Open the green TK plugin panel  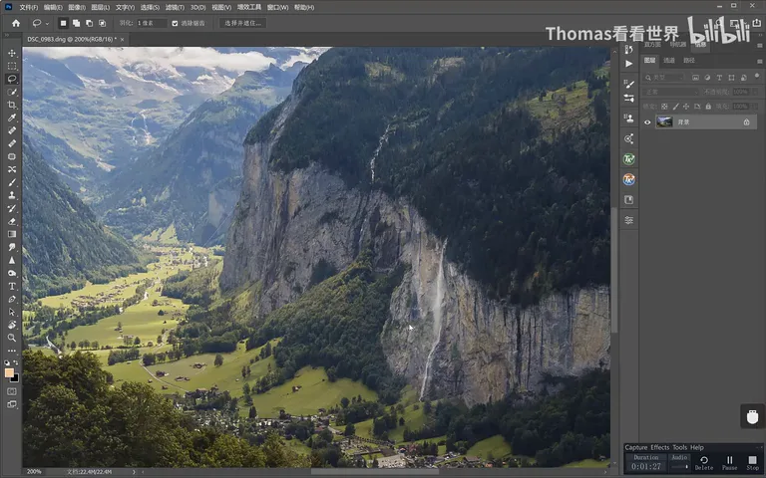tap(628, 159)
